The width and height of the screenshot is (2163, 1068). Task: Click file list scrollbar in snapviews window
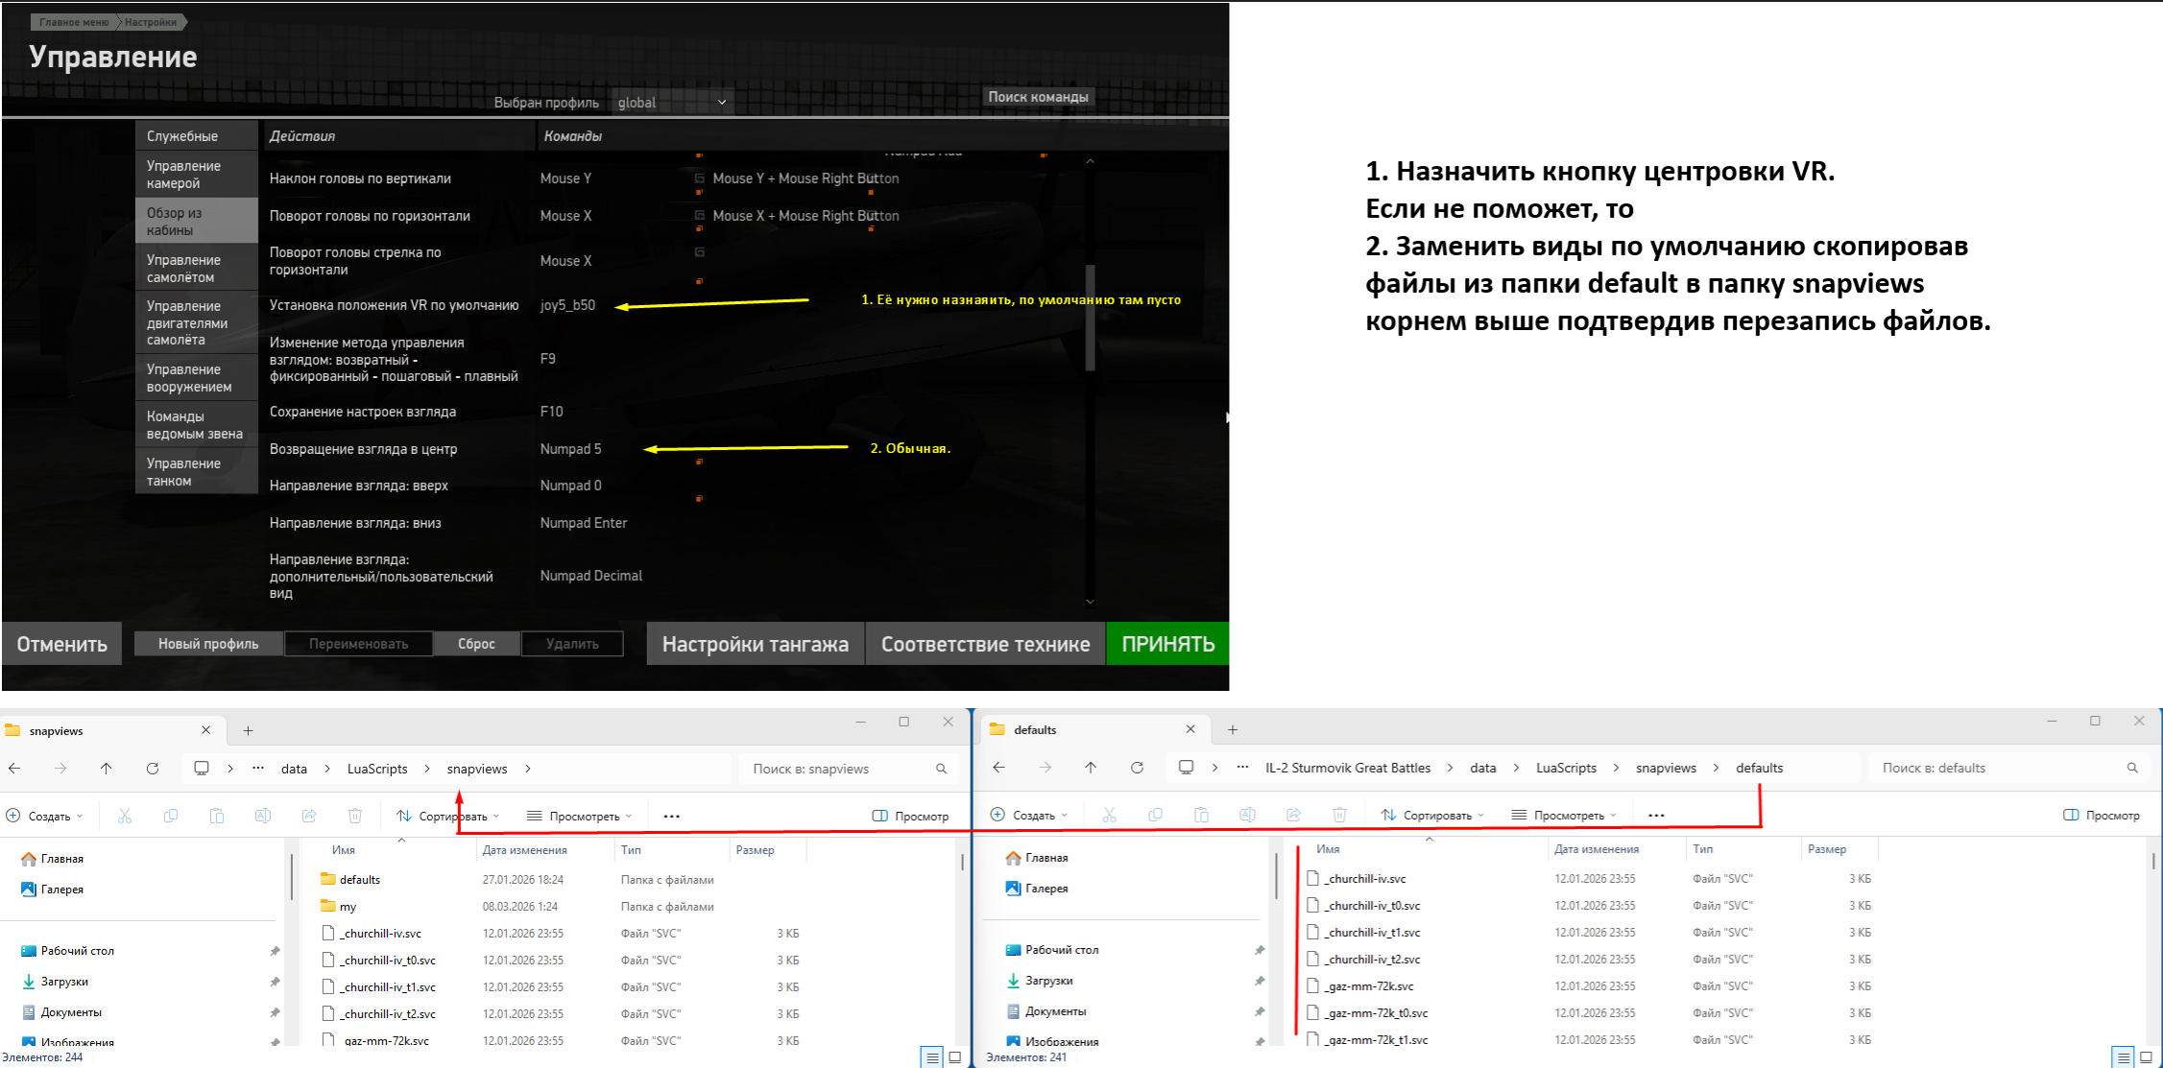coord(962,863)
